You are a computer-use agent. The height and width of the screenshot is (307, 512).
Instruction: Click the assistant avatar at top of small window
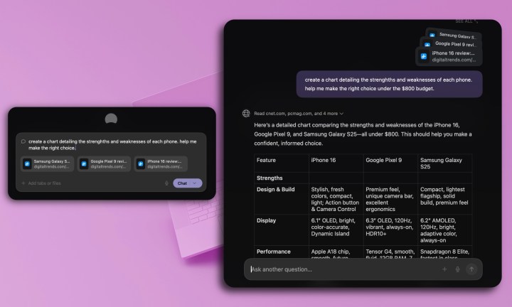pyautogui.click(x=112, y=119)
